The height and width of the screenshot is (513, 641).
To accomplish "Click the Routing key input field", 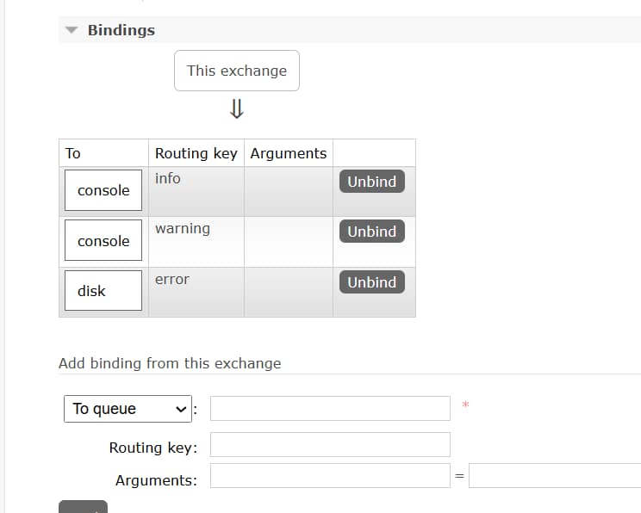I will click(x=330, y=445).
